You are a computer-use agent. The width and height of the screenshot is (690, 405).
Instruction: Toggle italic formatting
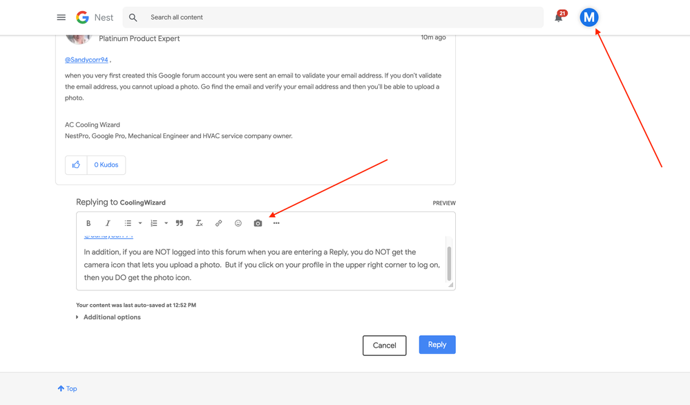[108, 223]
